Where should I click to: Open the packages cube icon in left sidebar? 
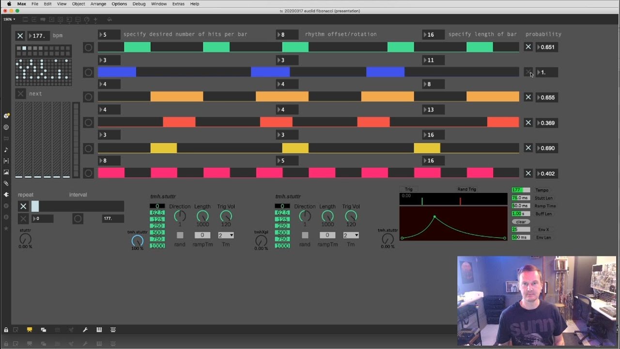pyautogui.click(x=6, y=116)
